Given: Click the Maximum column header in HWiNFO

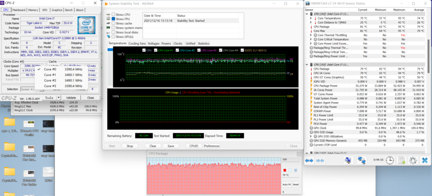Looking at the screenshot, I should point(399,10).
